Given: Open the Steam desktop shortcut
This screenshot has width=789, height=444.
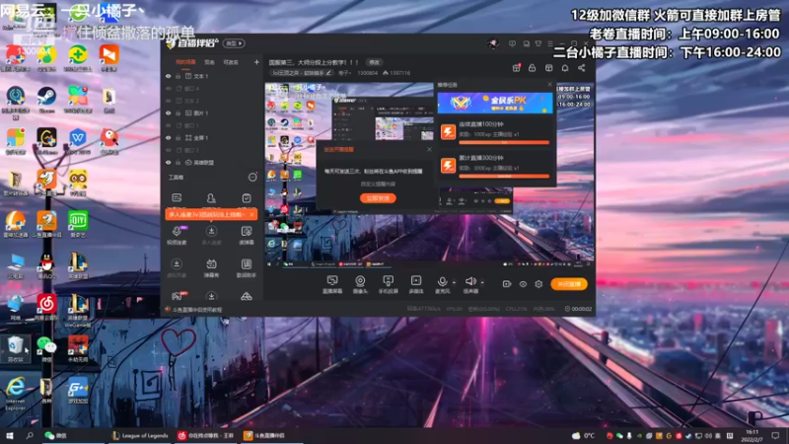Looking at the screenshot, I should click(46, 99).
